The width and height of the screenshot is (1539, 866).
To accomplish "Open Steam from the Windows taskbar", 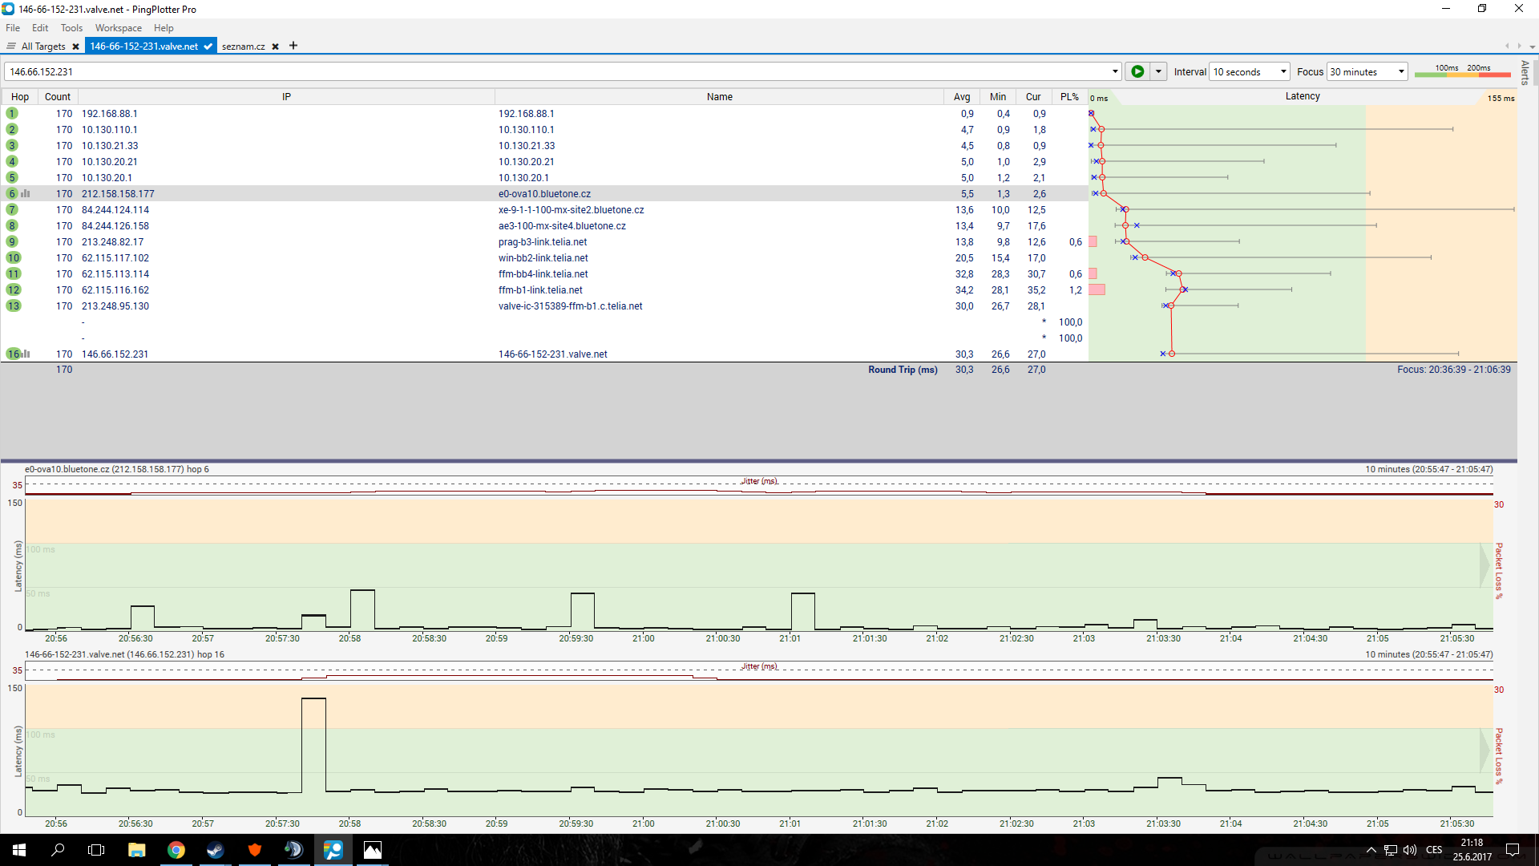I will tap(215, 850).
